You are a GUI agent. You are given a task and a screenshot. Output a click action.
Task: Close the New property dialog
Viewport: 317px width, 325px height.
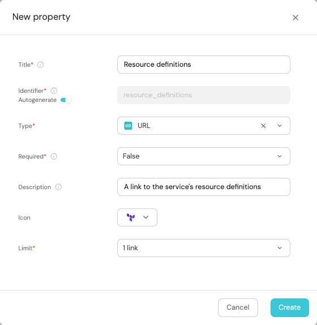point(295,18)
